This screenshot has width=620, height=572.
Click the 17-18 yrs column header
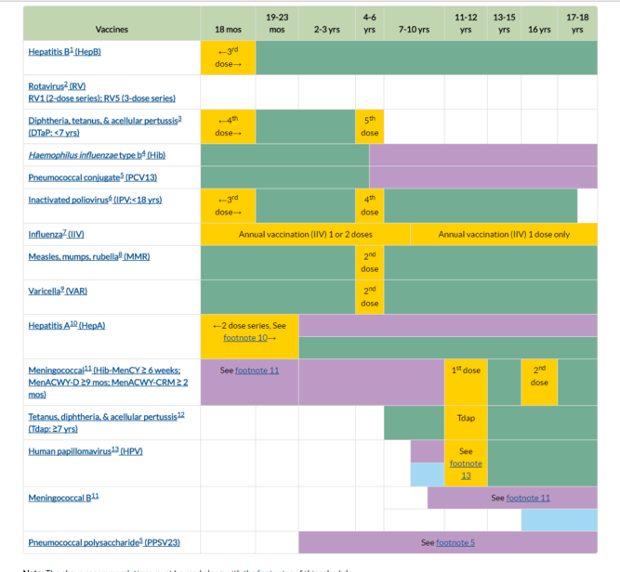pyautogui.click(x=577, y=23)
